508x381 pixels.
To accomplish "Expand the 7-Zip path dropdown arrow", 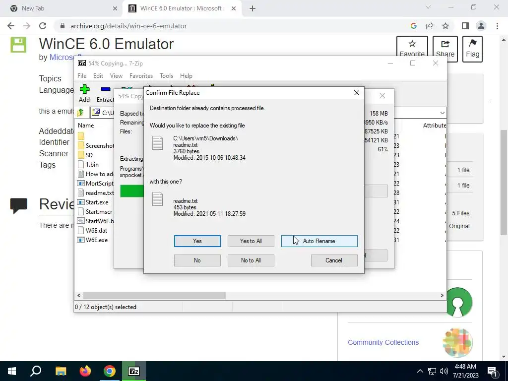I will [x=442, y=113].
